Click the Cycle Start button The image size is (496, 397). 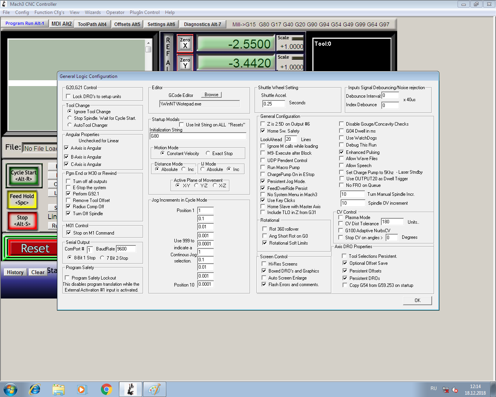[x=24, y=176]
